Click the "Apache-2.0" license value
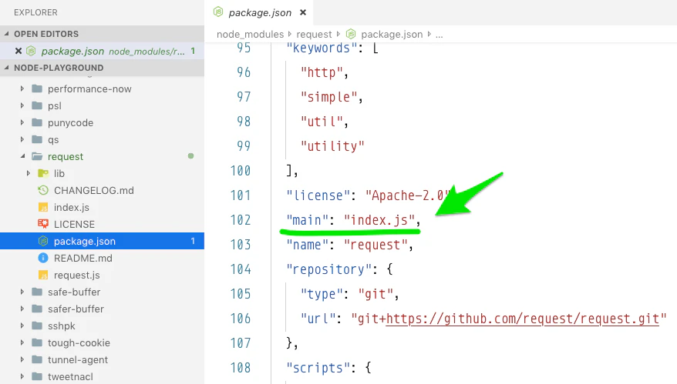The image size is (677, 384). point(408,195)
